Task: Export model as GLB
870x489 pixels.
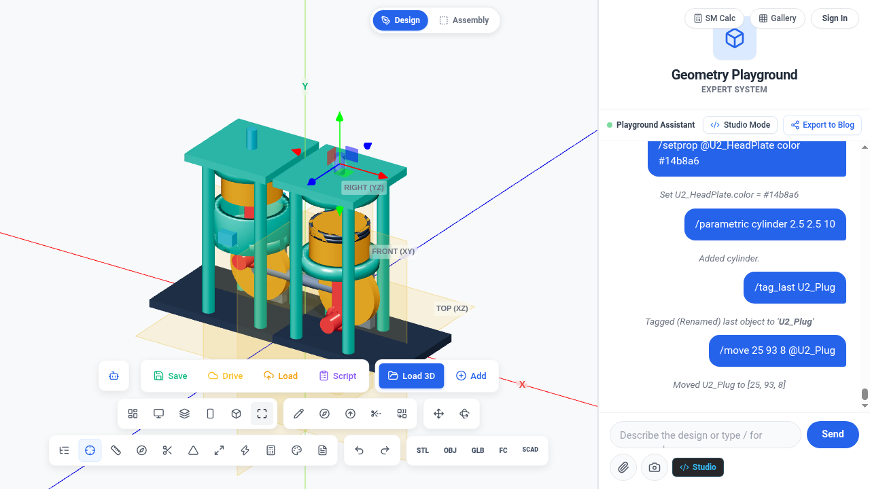Action: [478, 450]
